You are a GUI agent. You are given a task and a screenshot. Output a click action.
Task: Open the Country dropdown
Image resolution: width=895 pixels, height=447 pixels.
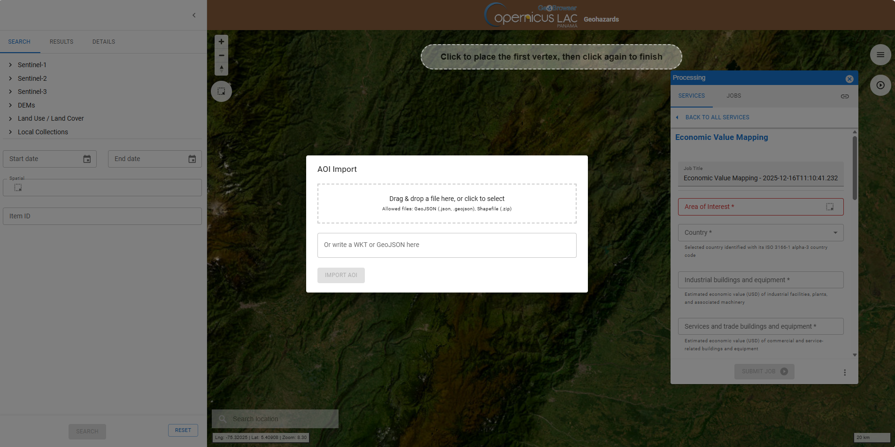[760, 233]
